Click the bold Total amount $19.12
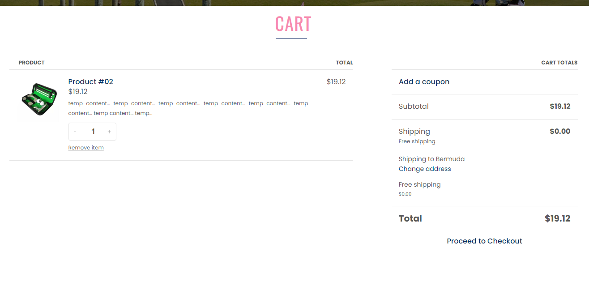Screen dimensions: 589x286 pyautogui.click(x=558, y=218)
